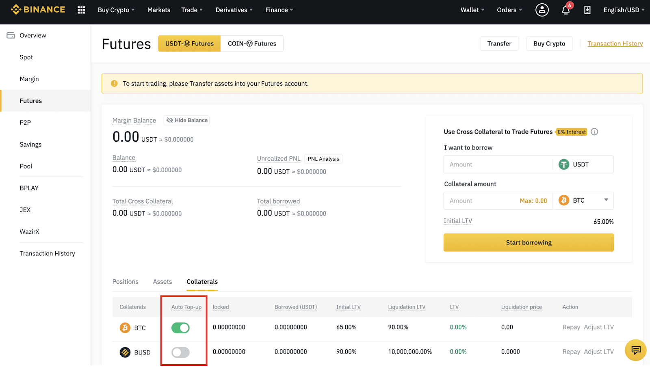Turn off BTC Auto Top-up switch
Image resolution: width=650 pixels, height=367 pixels.
click(x=180, y=328)
